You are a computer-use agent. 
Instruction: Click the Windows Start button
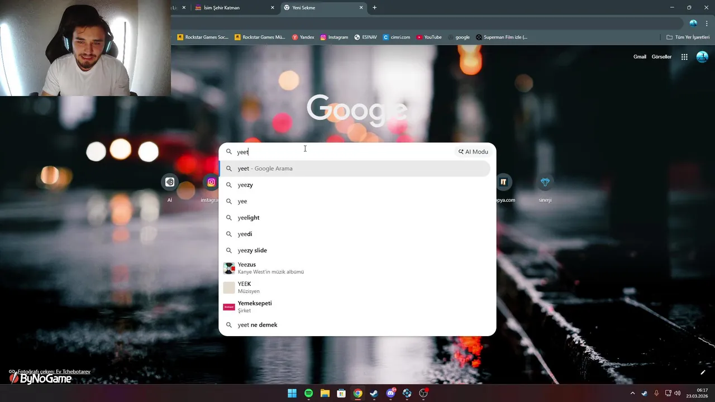point(292,393)
